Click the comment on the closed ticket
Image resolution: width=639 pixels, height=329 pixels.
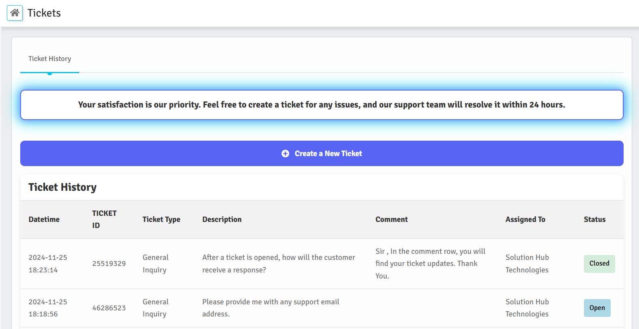(430, 264)
